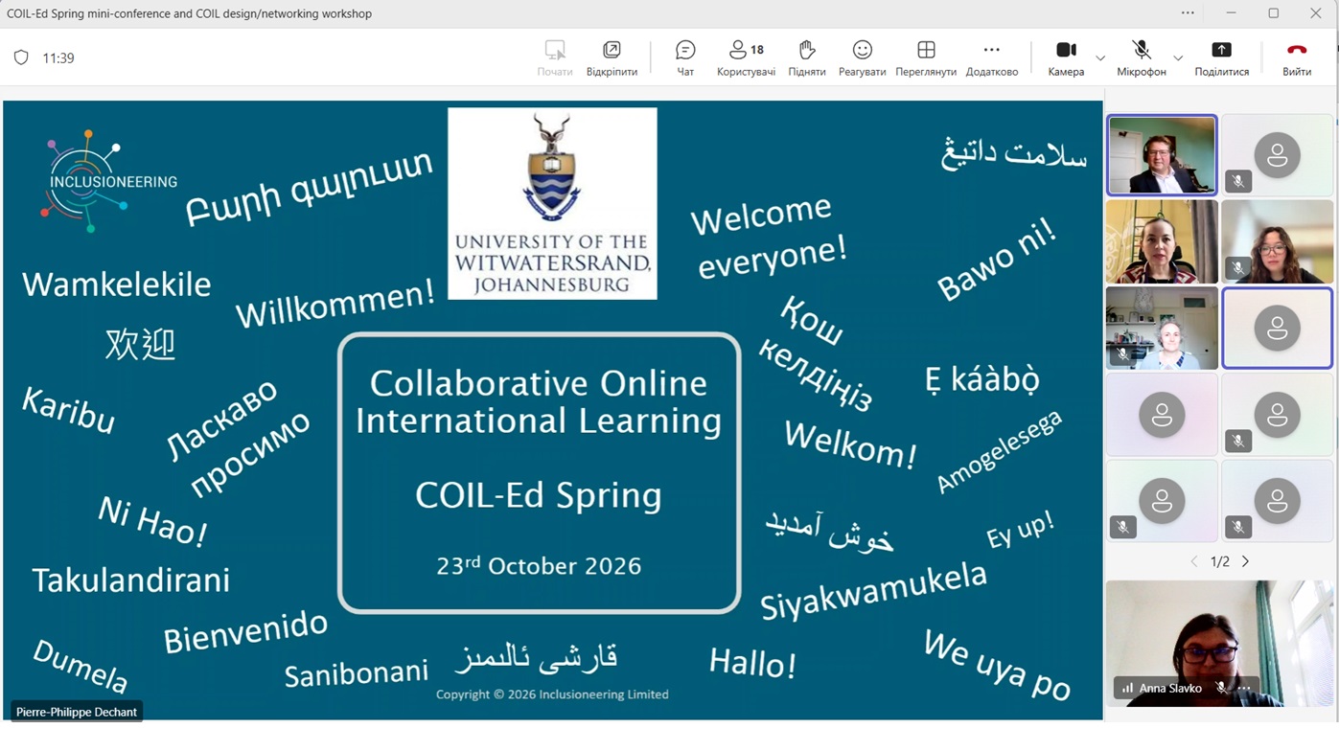The height and width of the screenshot is (751, 1339).
Task: Click muted mic on Anna Slavko tile
Action: [x=1221, y=688]
